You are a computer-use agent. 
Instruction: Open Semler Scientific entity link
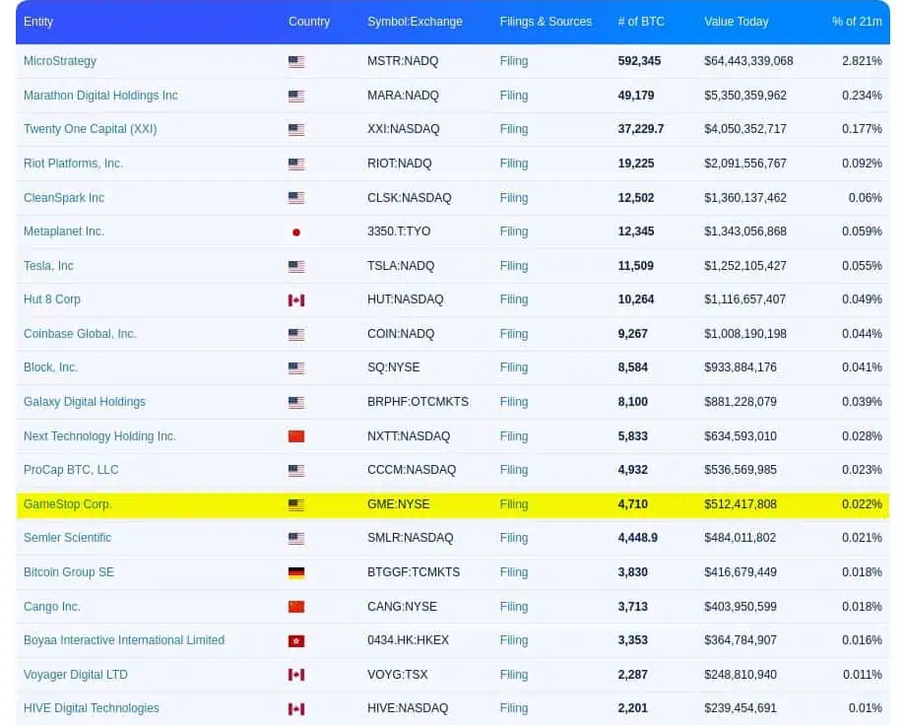(67, 538)
